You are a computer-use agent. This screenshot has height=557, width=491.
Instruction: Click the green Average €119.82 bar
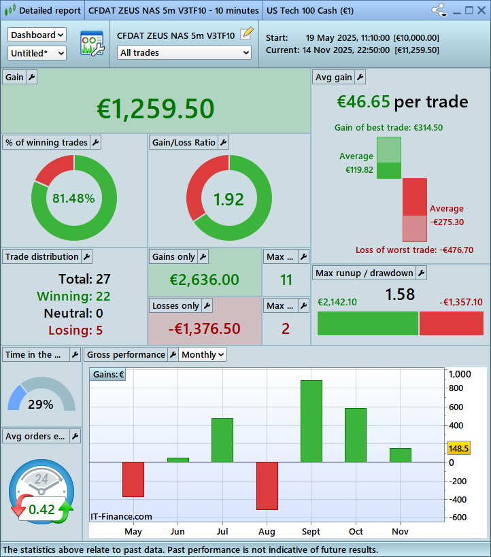389,171
